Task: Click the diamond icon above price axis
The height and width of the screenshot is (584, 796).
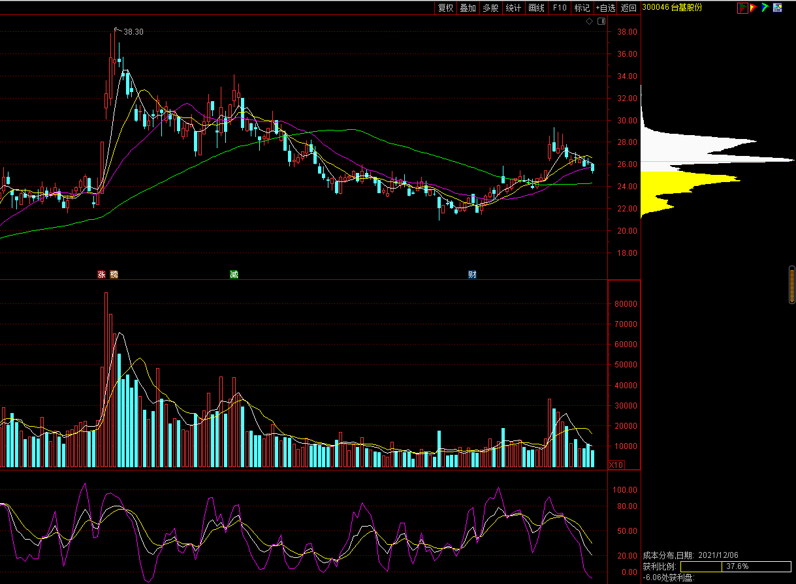Action: click(589, 22)
